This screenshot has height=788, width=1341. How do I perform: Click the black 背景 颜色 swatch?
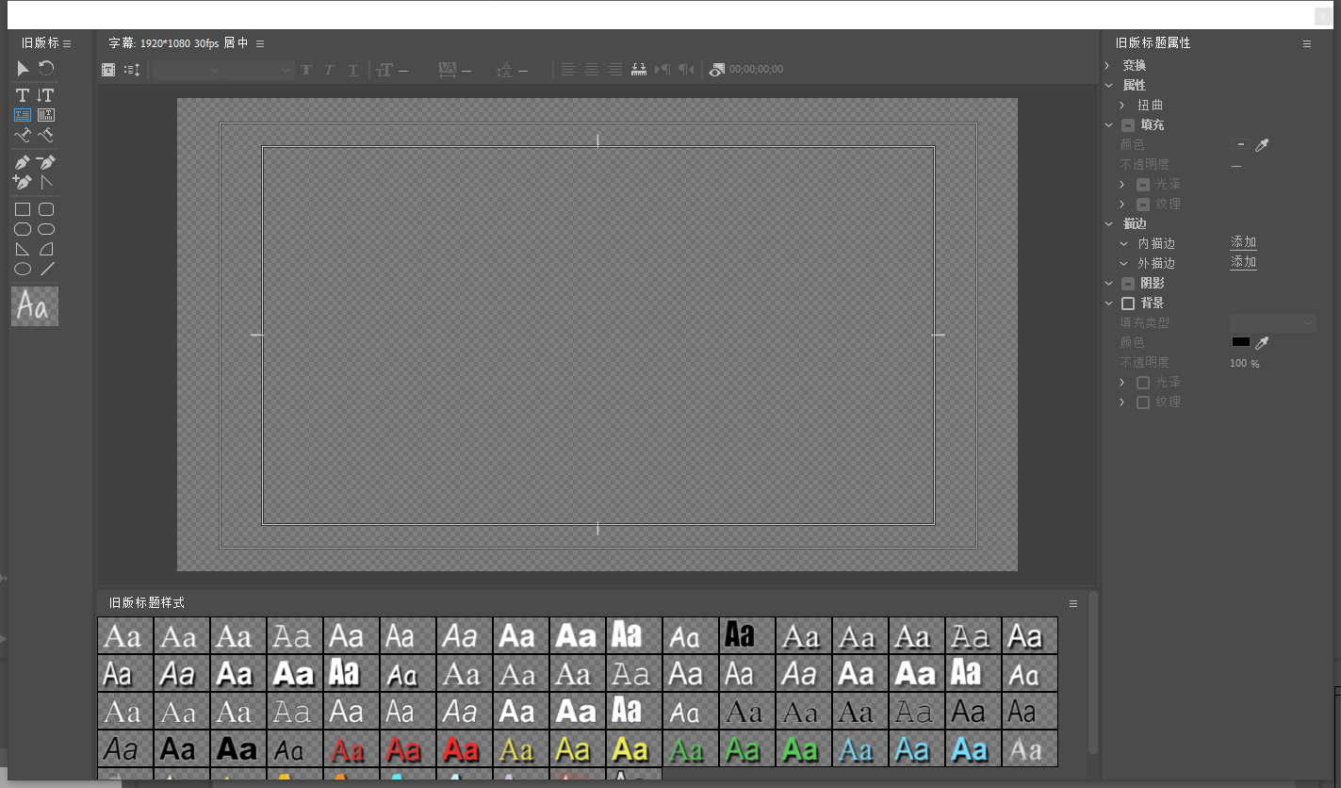click(x=1241, y=342)
